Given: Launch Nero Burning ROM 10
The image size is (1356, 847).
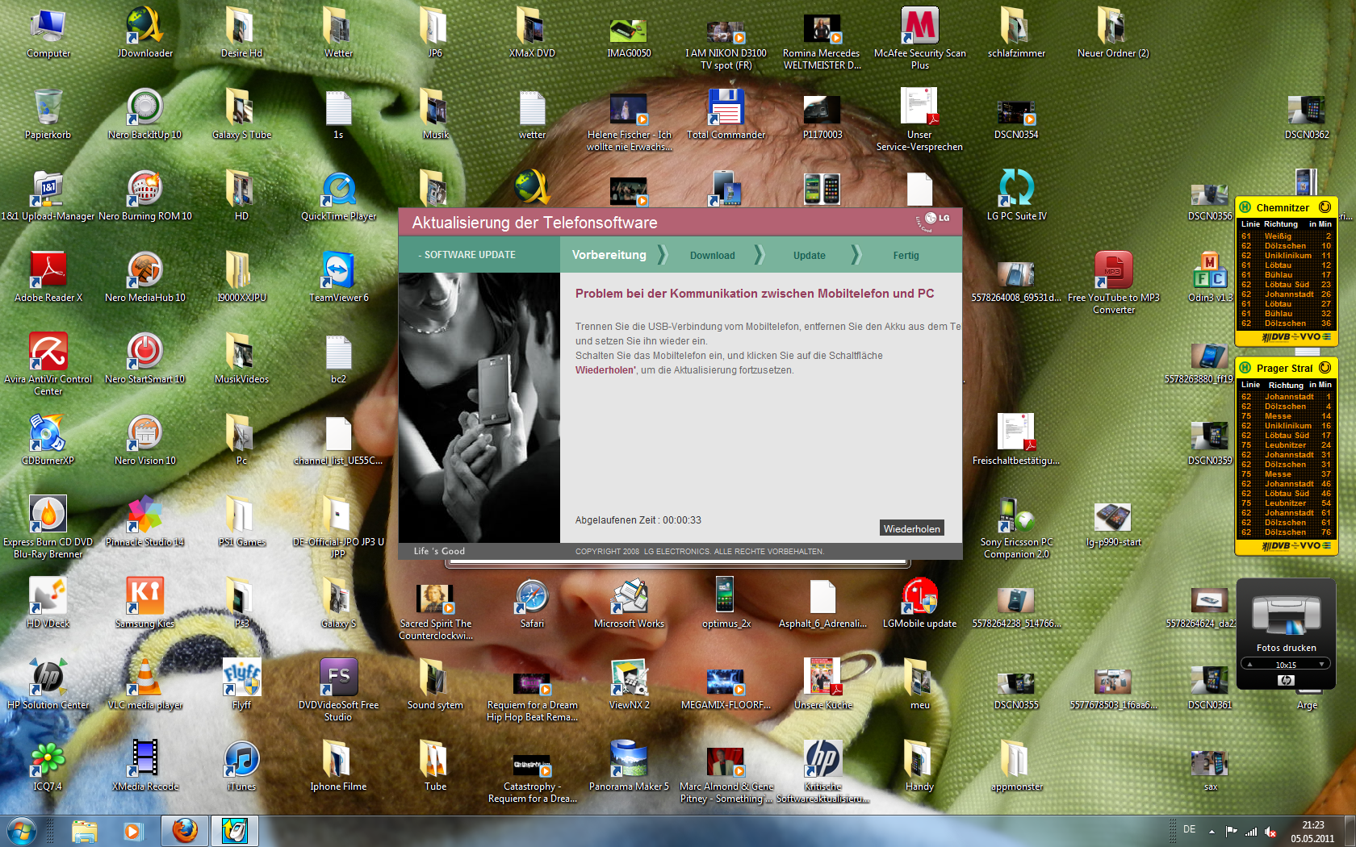Looking at the screenshot, I should [145, 195].
